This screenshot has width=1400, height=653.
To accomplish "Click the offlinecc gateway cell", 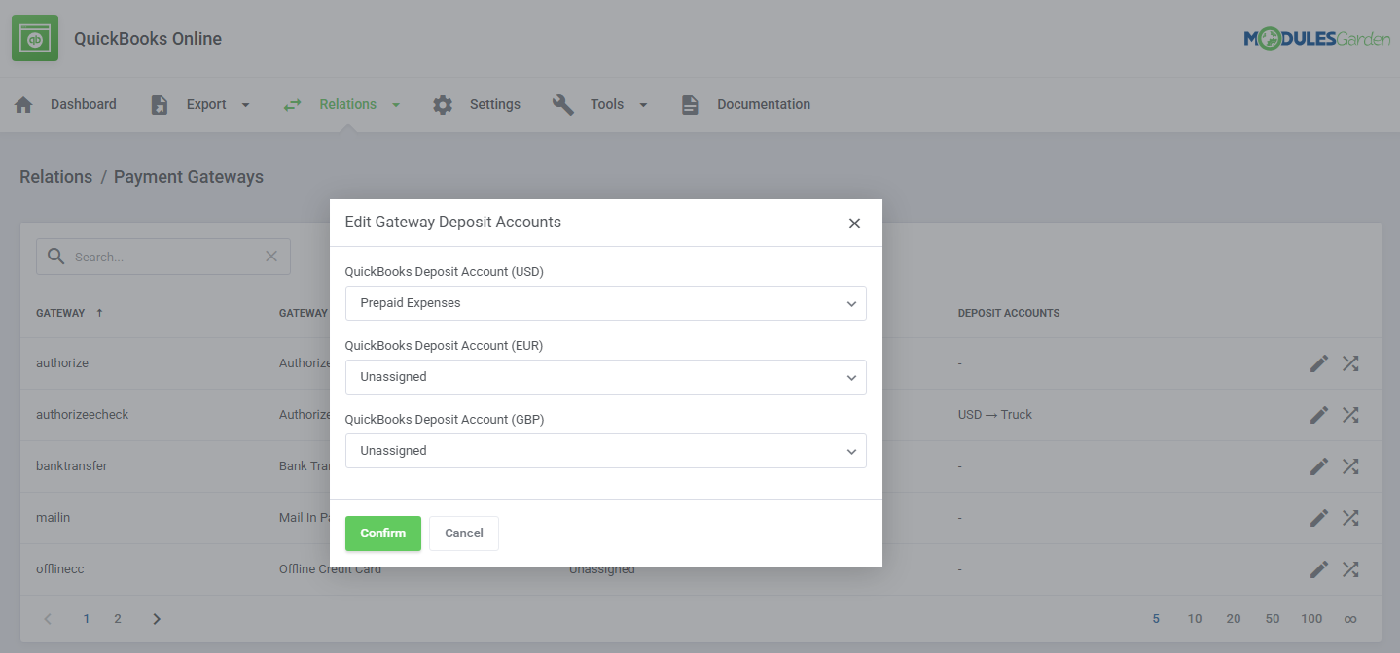I will tap(60, 569).
